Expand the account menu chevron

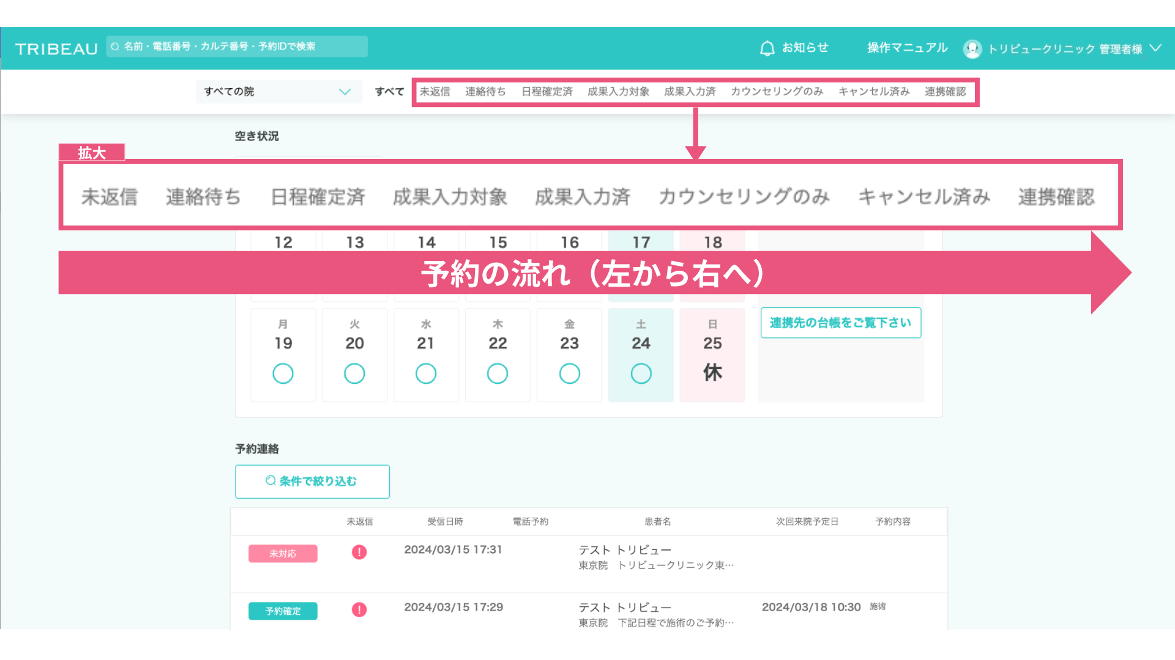pyautogui.click(x=1155, y=48)
